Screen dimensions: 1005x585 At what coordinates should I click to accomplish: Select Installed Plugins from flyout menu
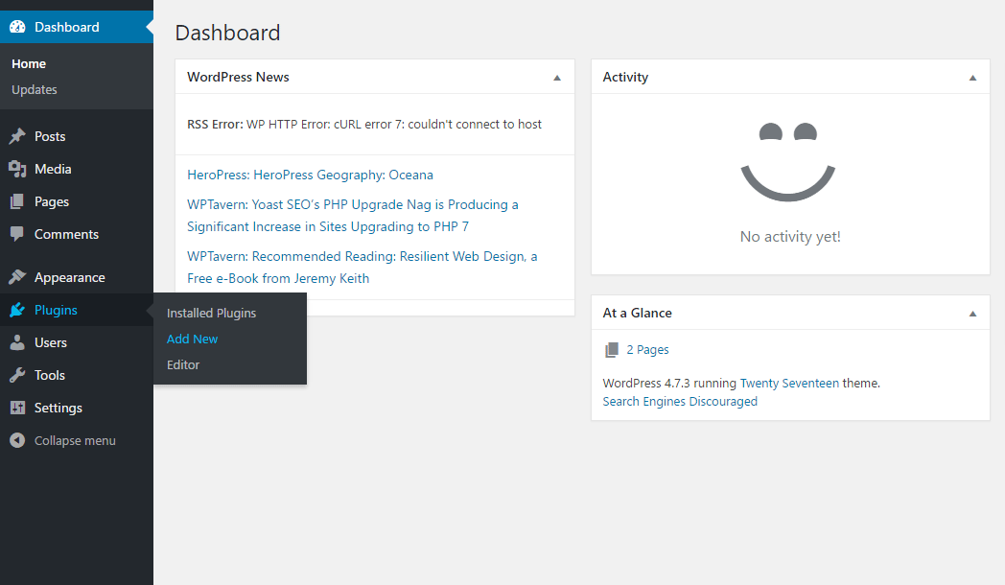click(x=211, y=313)
